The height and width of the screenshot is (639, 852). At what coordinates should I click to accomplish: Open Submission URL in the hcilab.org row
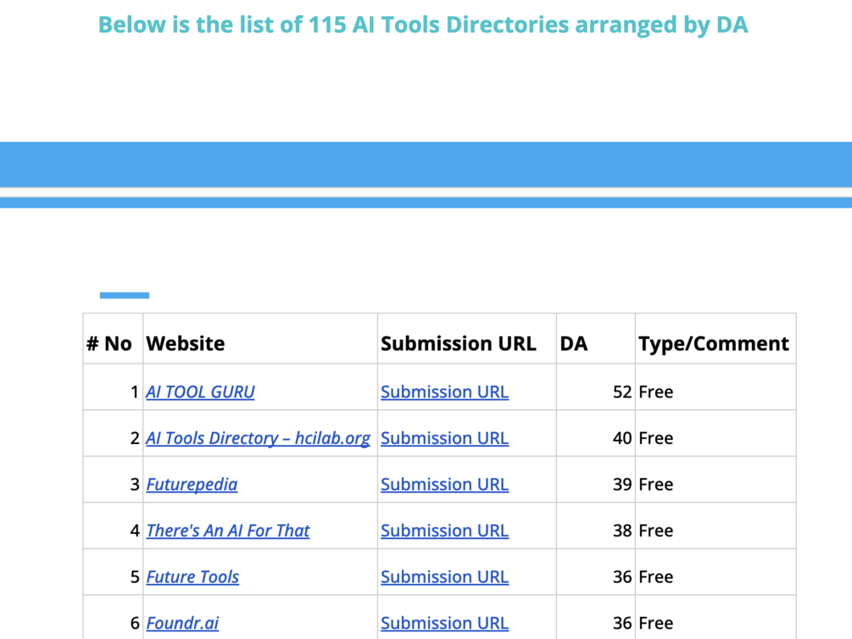pos(444,438)
